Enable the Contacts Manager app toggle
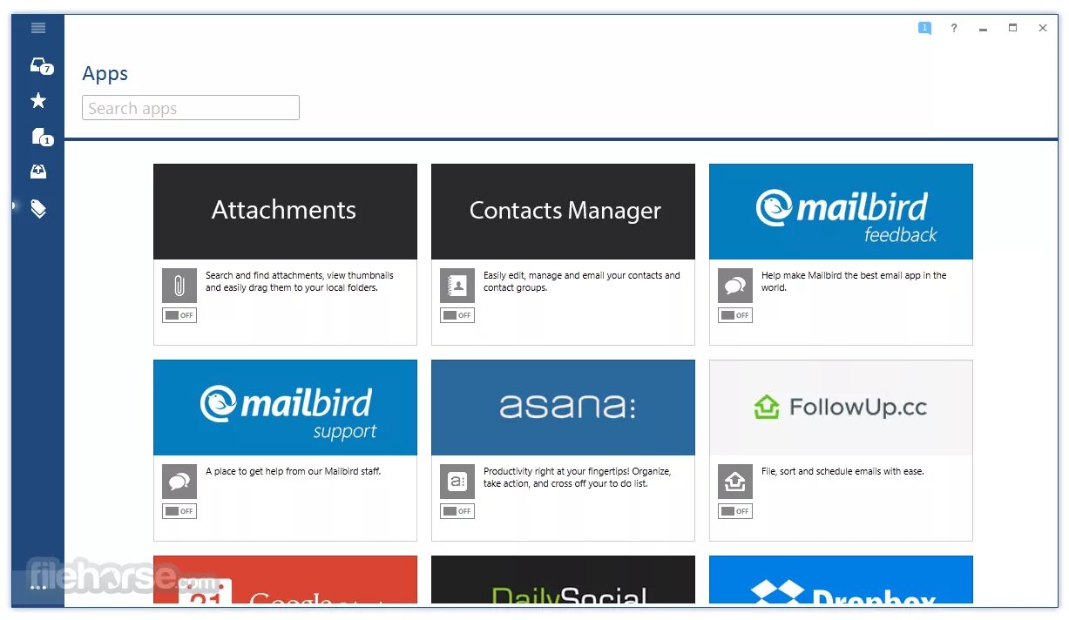Image resolution: width=1069 pixels, height=620 pixels. click(457, 315)
